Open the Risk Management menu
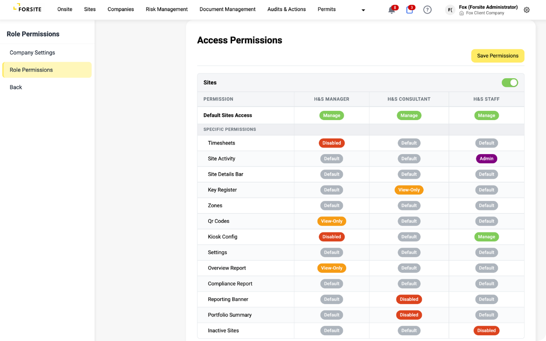 pyautogui.click(x=167, y=9)
